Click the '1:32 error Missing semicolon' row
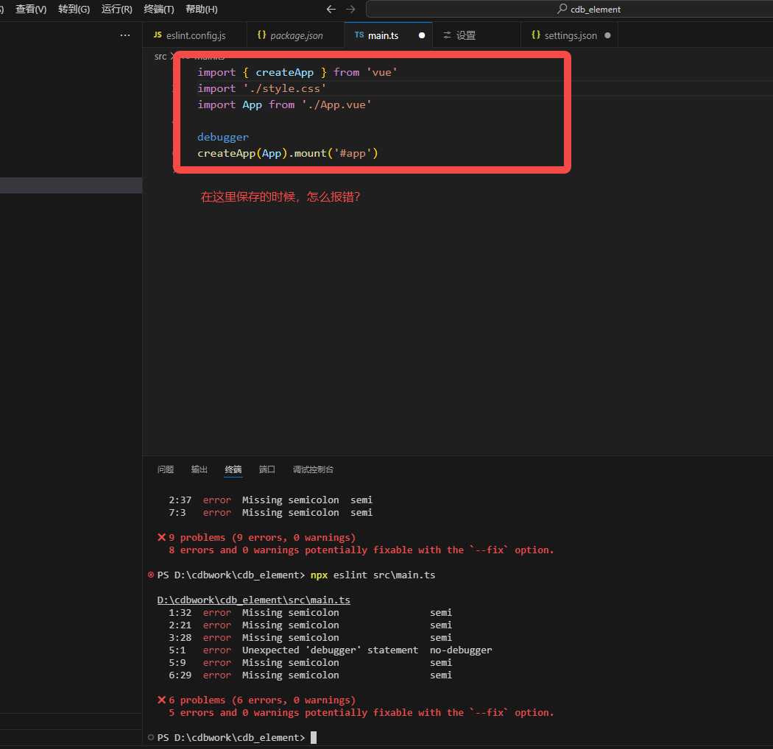 pyautogui.click(x=310, y=612)
